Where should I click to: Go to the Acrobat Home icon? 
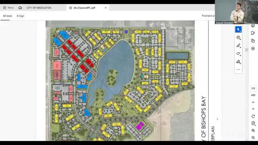20,8
